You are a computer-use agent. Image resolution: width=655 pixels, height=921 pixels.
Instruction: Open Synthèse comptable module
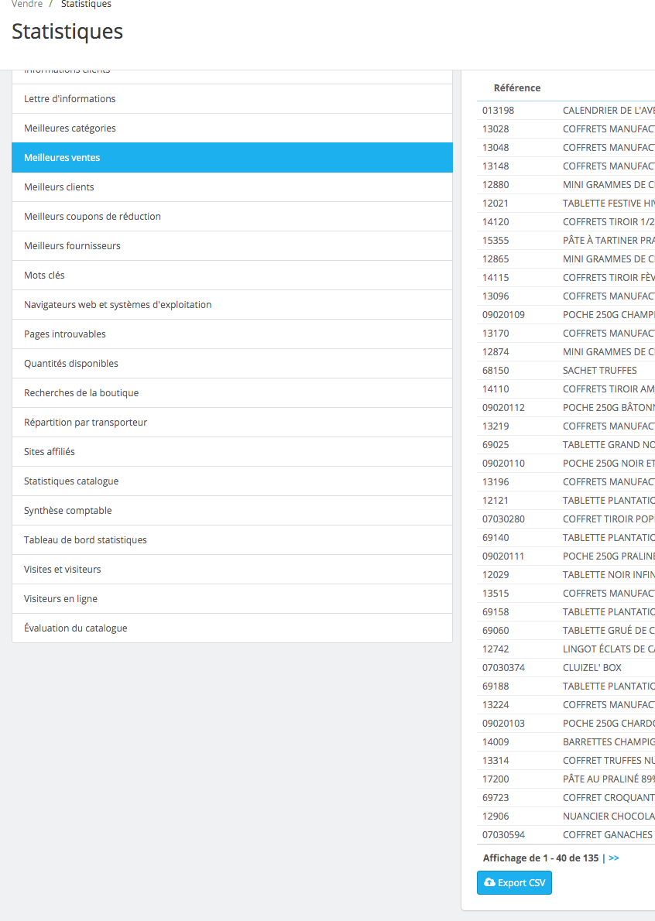coord(232,510)
